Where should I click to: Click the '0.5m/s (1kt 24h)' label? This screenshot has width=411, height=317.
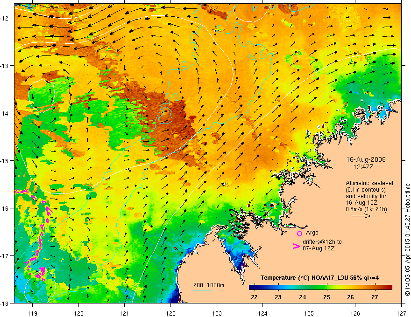(366, 209)
